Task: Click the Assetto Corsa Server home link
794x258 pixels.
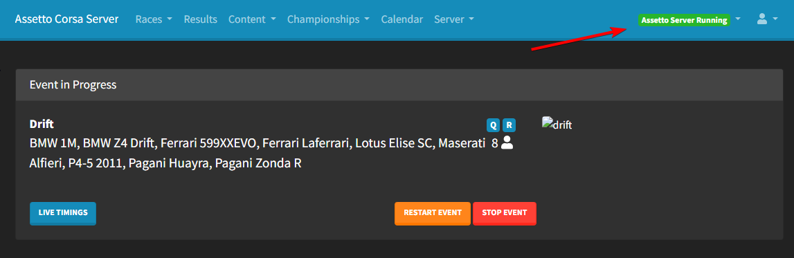Action: (x=67, y=19)
